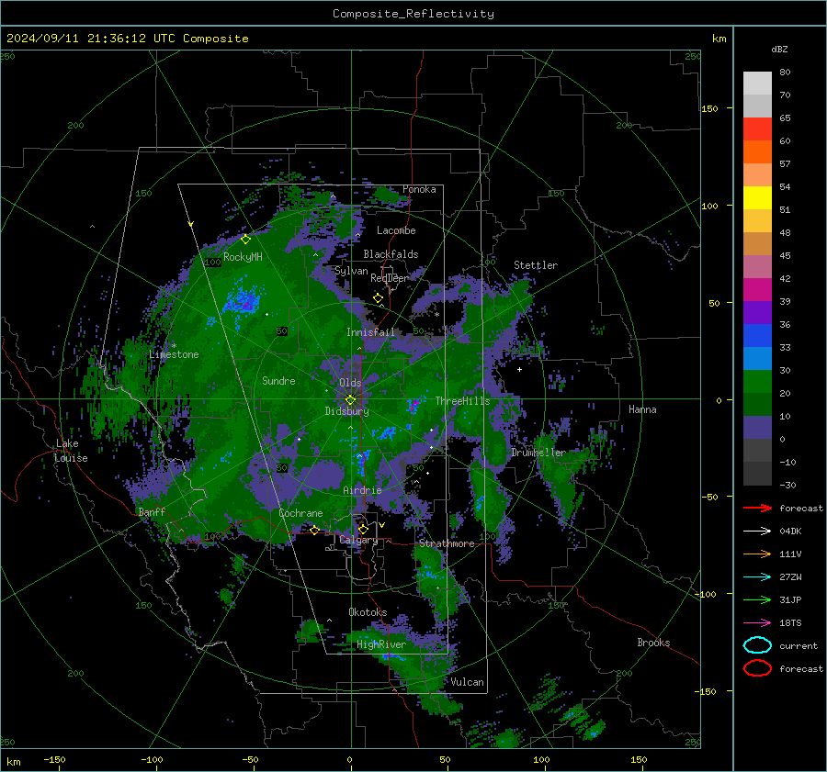Click the Innisfail city label
Screen dimensions: 827x772
[370, 332]
